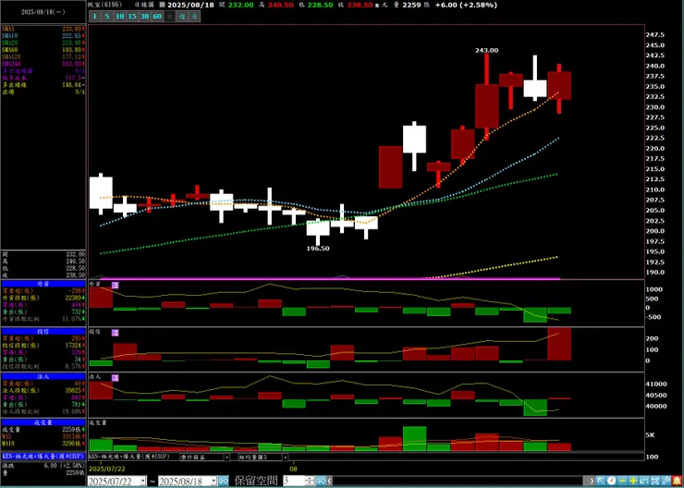This screenshot has height=488, width=684.
Task: Click the small chart icon before the header date
Action: coord(162,5)
